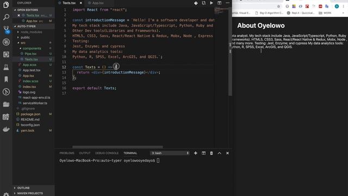Open serviceWorker.ts in the file tree

pyautogui.click(x=35, y=103)
